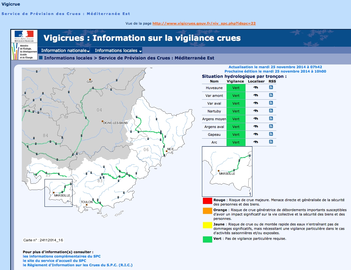The width and height of the screenshot is (351, 270).
Task: Locate Argens aval with its eye icon
Action: [x=256, y=127]
